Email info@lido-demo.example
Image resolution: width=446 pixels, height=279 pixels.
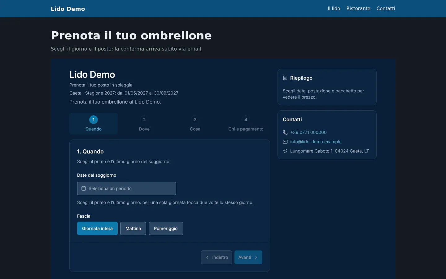coord(316,142)
